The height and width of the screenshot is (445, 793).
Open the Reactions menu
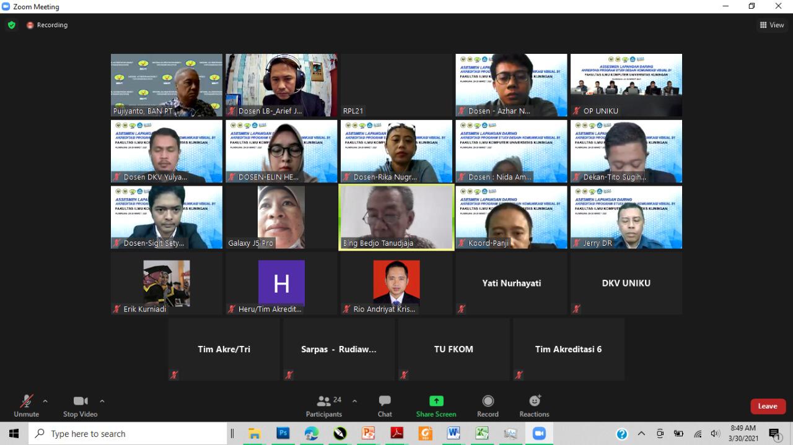[534, 405]
